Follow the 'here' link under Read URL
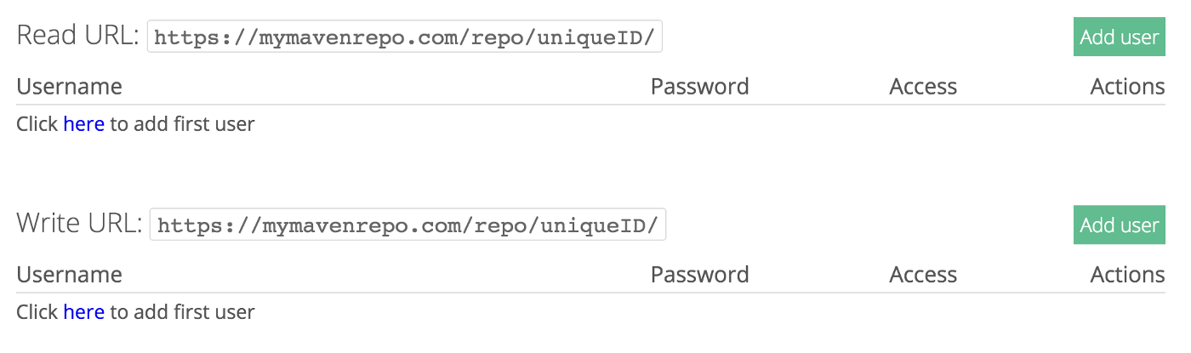This screenshot has height=353, width=1191. (83, 124)
